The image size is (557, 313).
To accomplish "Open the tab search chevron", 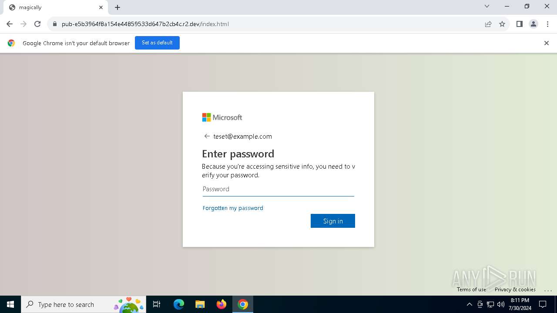I will tap(487, 6).
